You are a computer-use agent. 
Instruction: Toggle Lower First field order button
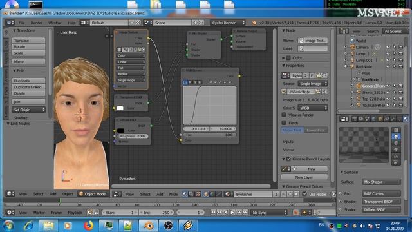tap(316, 130)
